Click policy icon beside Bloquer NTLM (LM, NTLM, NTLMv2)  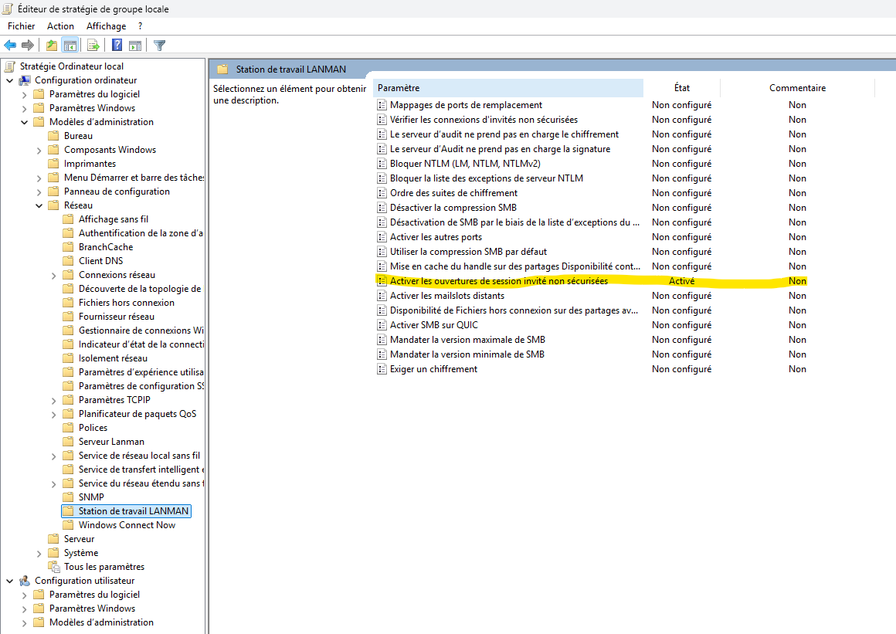(x=382, y=164)
